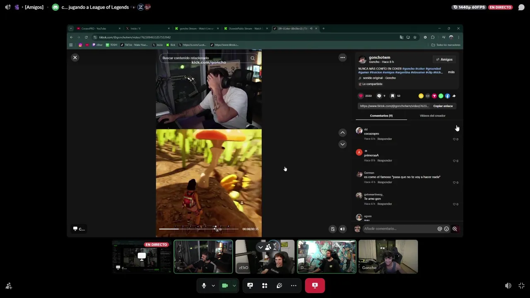The width and height of the screenshot is (530, 298).
Task: Like the 'Te amo gon' comment
Action: (x=455, y=204)
